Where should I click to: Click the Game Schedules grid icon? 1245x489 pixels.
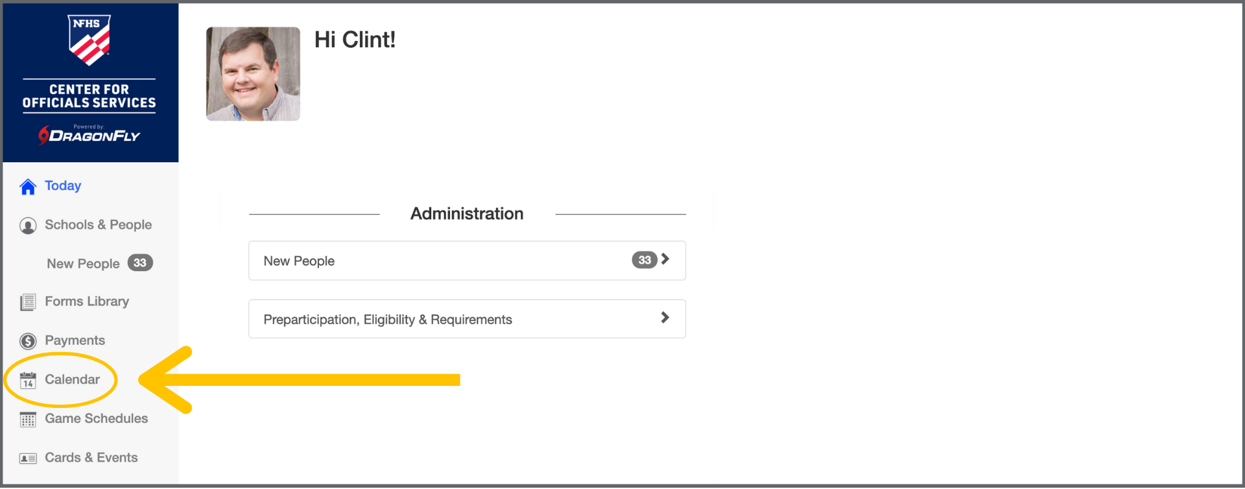[x=28, y=420]
